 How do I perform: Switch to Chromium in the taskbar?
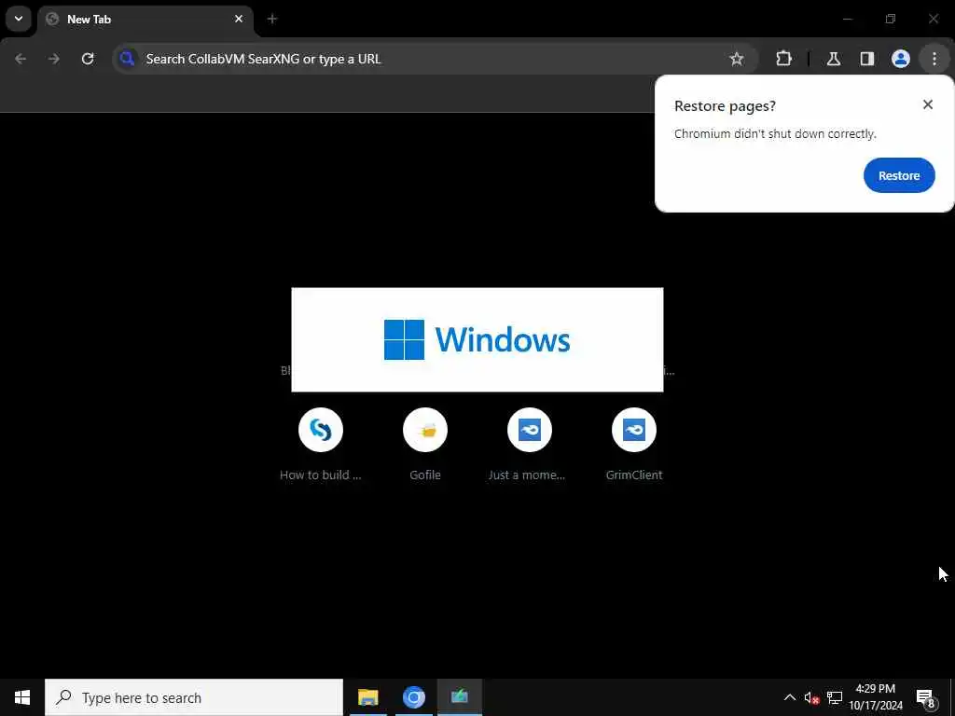(413, 697)
